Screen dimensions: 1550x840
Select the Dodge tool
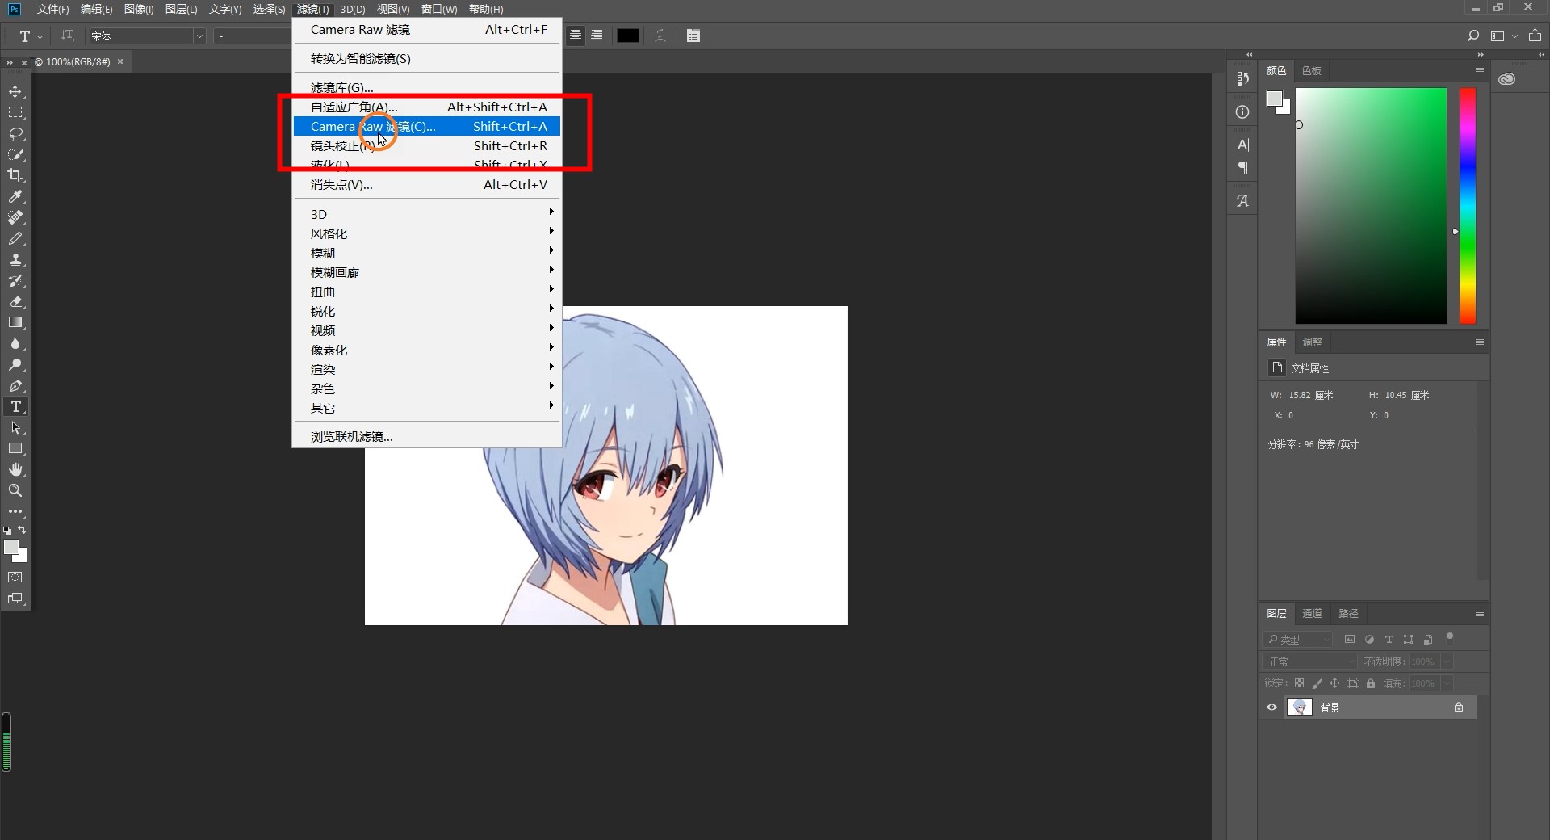[x=15, y=364]
